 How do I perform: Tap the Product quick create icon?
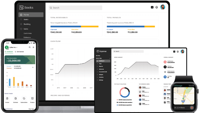click(32, 98)
